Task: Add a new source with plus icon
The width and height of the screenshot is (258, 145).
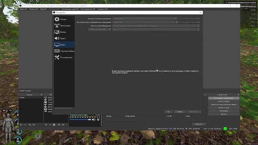Action: (x=46, y=125)
